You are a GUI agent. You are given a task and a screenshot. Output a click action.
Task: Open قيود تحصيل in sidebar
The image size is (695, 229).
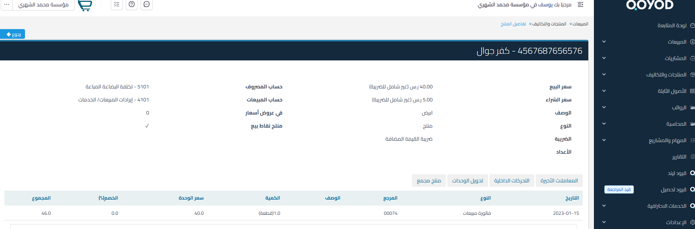coord(674,189)
